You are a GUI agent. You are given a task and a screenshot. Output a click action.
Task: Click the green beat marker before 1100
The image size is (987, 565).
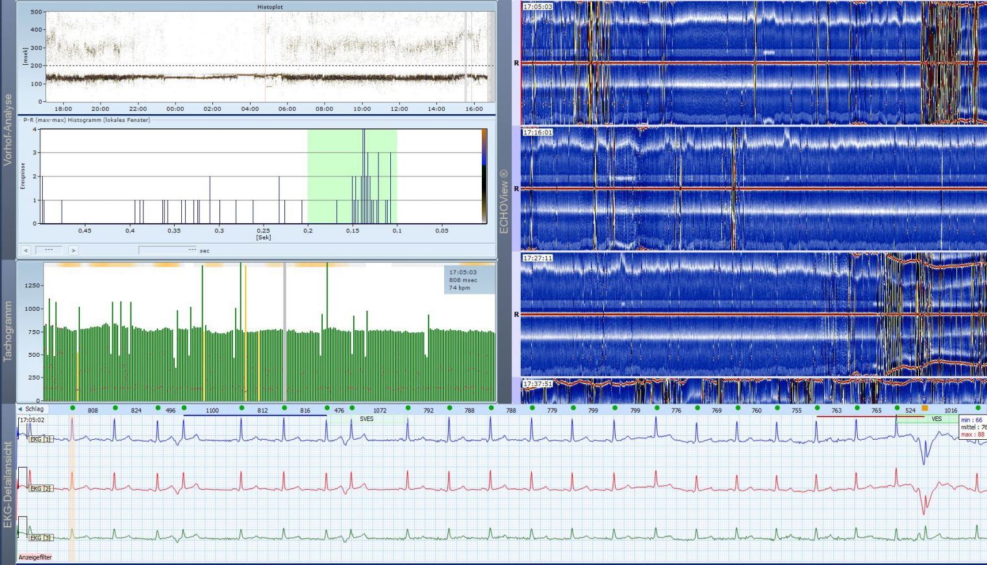tap(184, 408)
